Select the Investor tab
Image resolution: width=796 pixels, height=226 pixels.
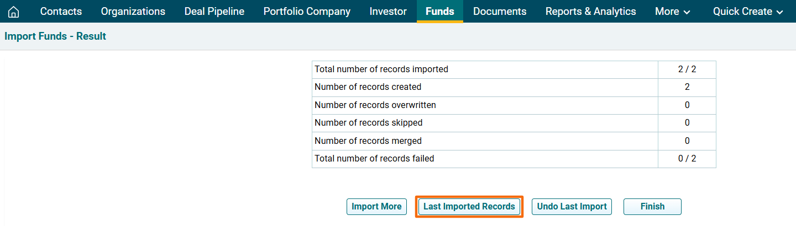point(388,12)
